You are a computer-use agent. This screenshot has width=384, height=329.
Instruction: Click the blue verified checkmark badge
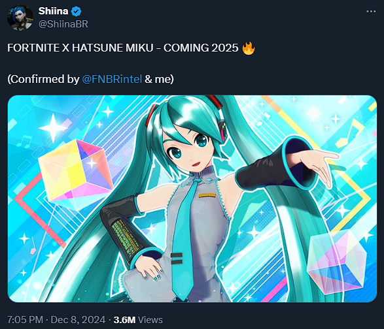(x=77, y=11)
